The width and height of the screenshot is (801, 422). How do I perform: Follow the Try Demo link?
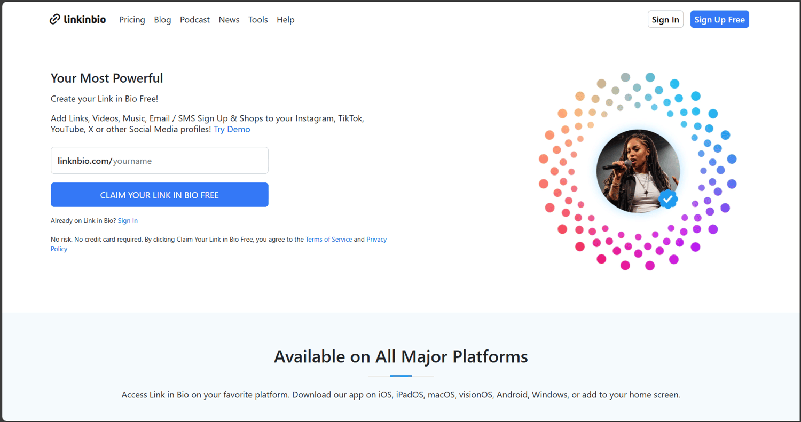point(232,129)
